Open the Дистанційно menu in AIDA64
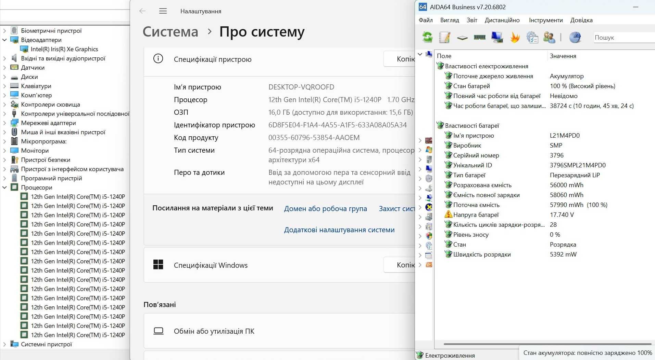 tap(502, 20)
